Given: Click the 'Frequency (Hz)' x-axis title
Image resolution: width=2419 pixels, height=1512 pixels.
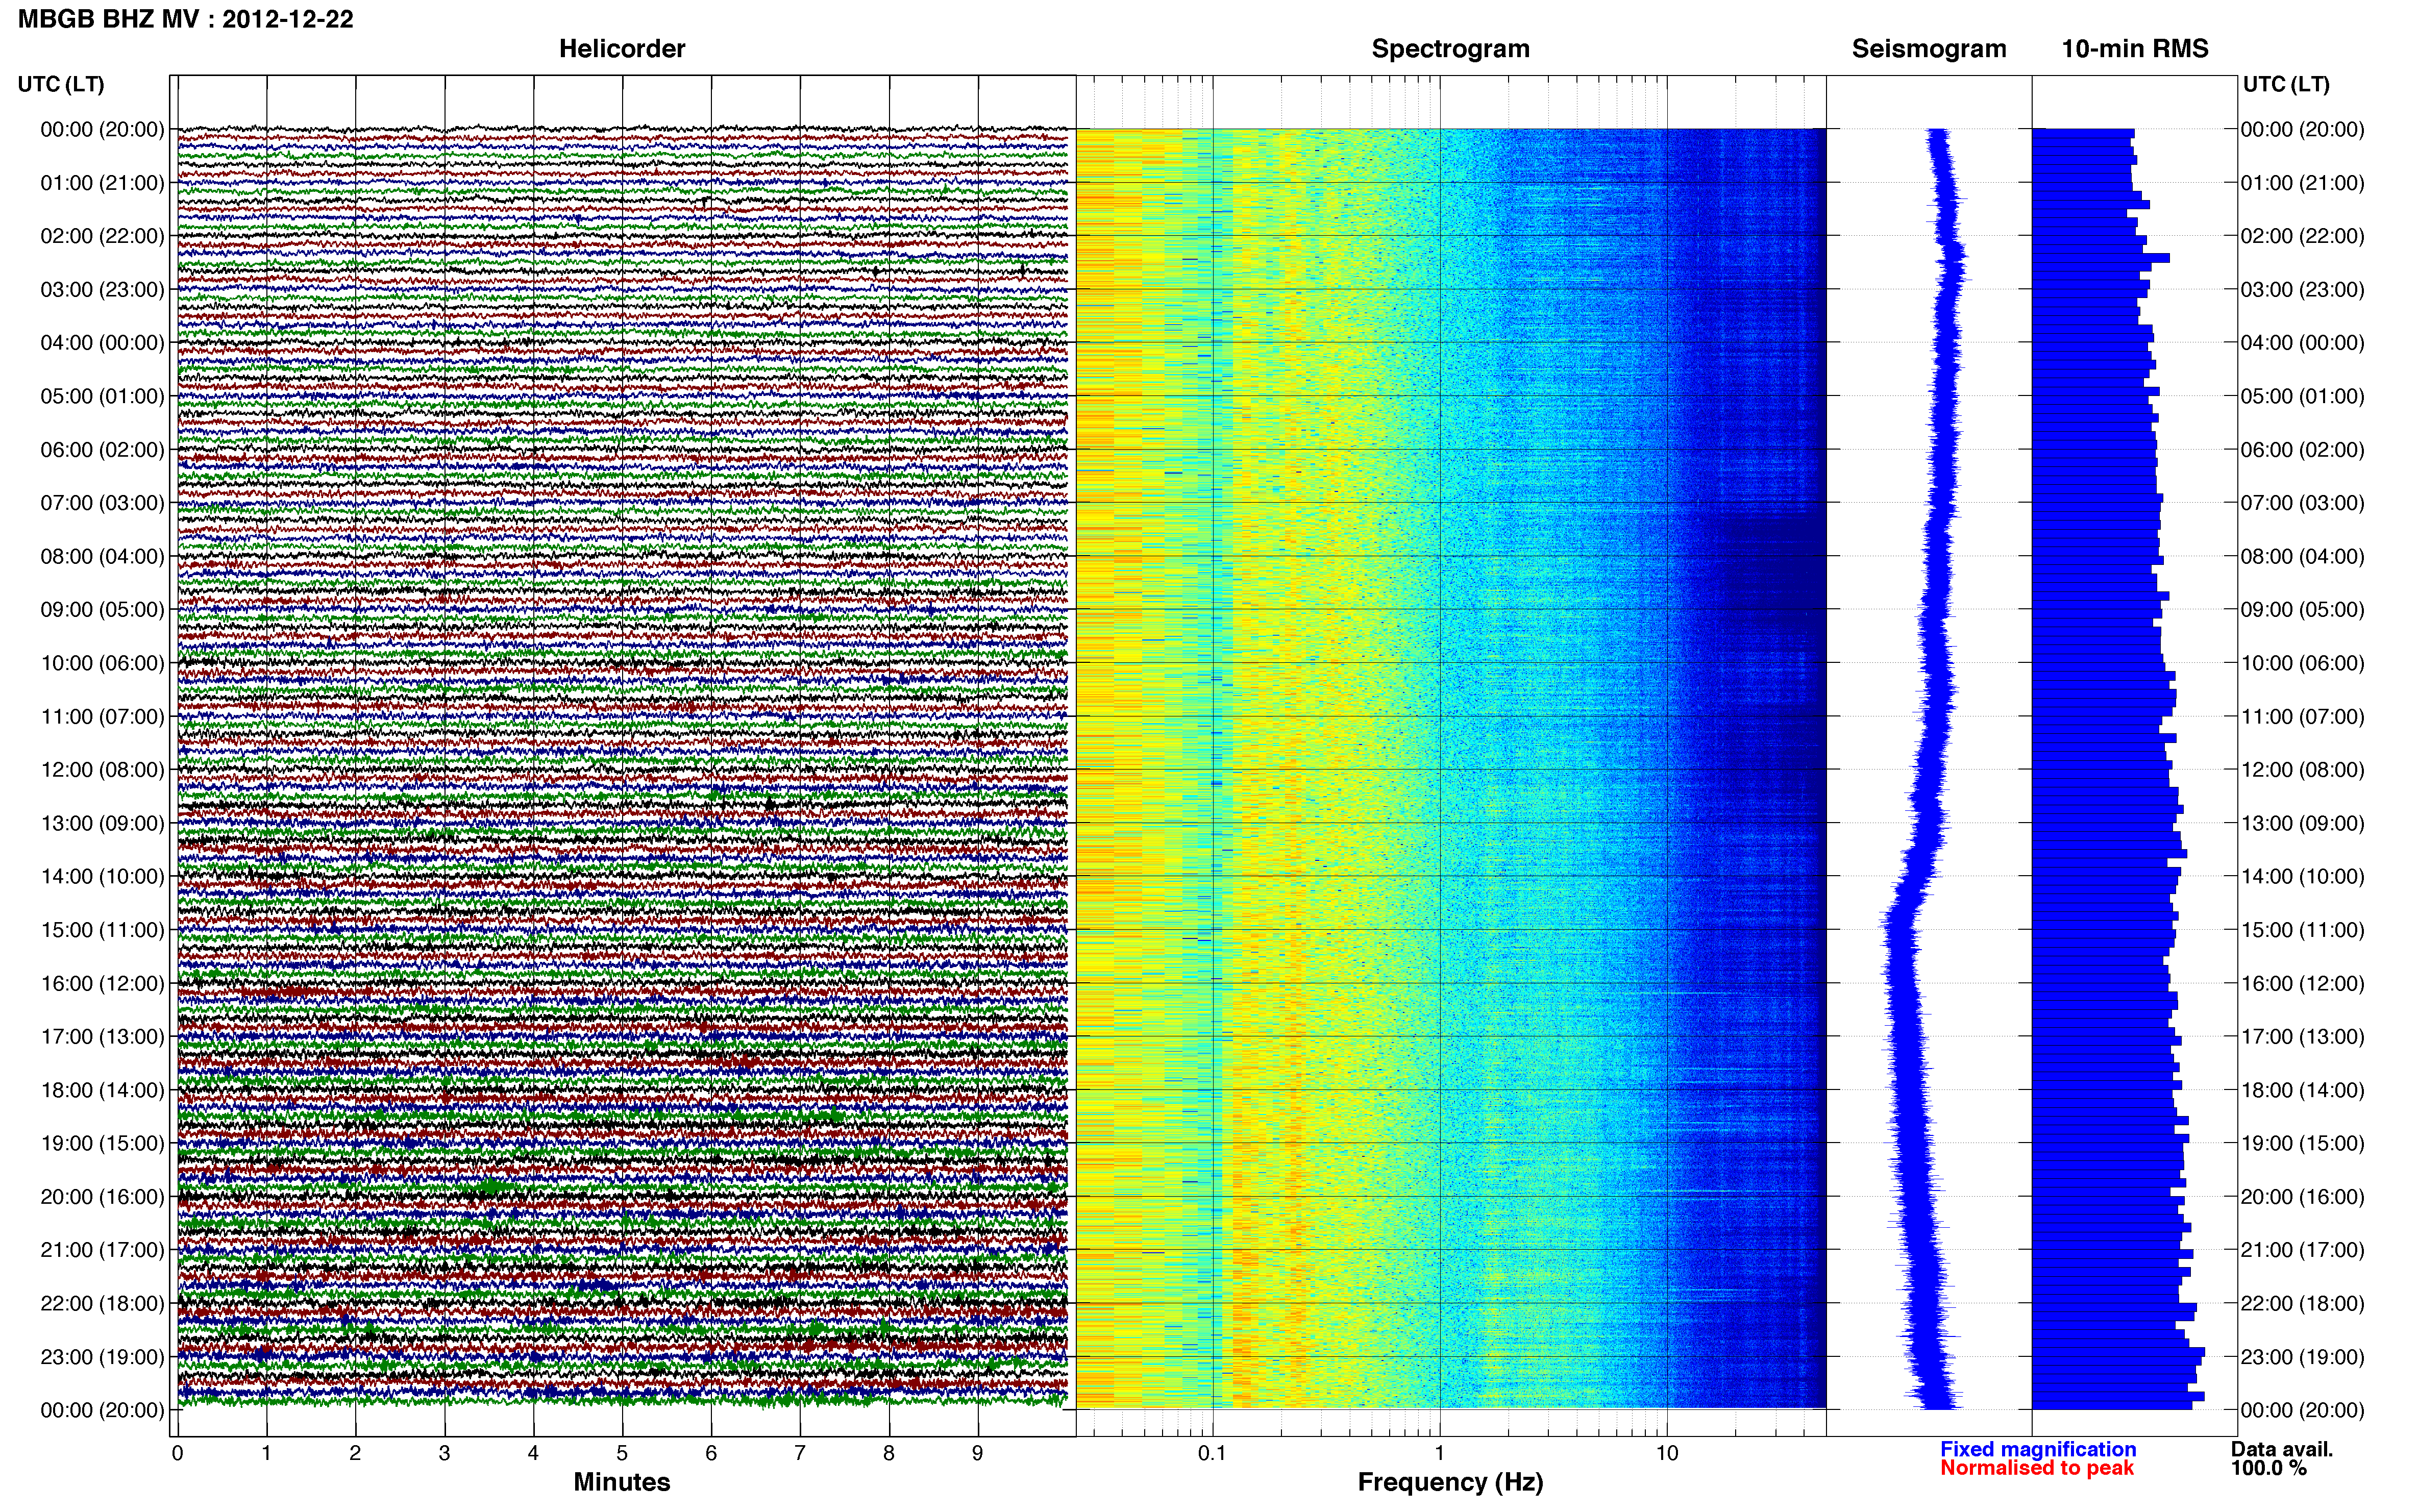Looking at the screenshot, I should [x=1450, y=1483].
